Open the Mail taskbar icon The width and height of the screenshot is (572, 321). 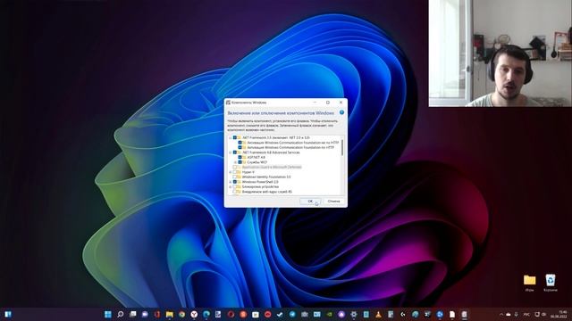click(316, 314)
